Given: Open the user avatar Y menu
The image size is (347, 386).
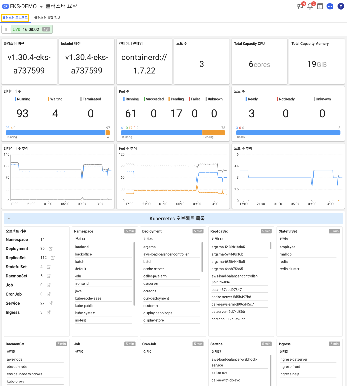Looking at the screenshot, I should [x=341, y=6].
